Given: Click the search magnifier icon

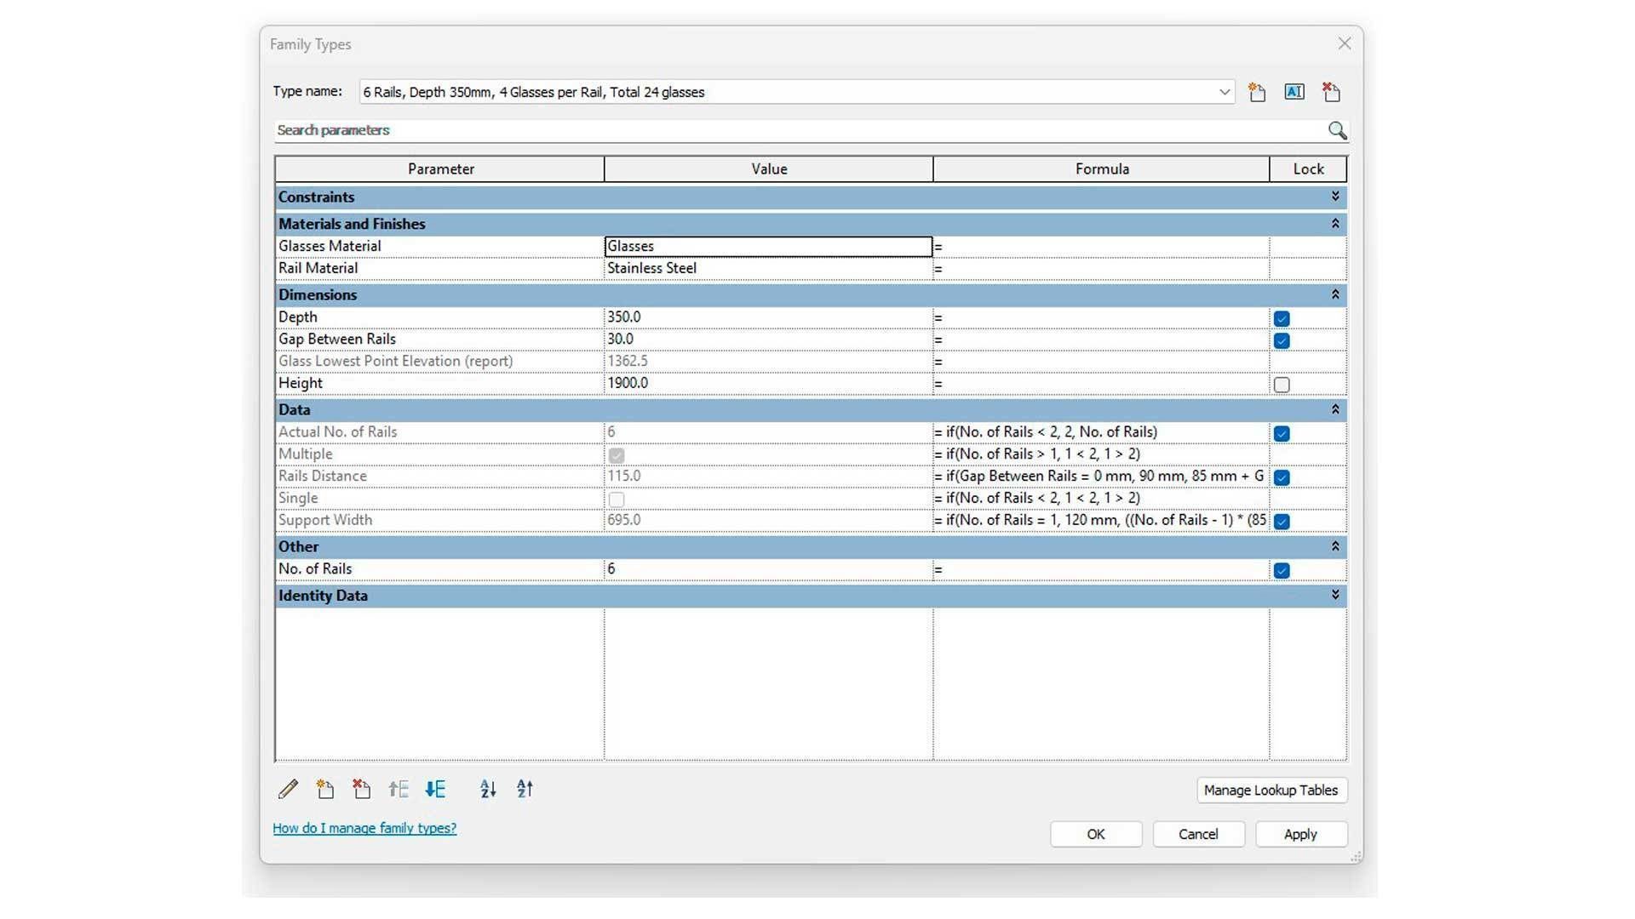Looking at the screenshot, I should click(1337, 130).
